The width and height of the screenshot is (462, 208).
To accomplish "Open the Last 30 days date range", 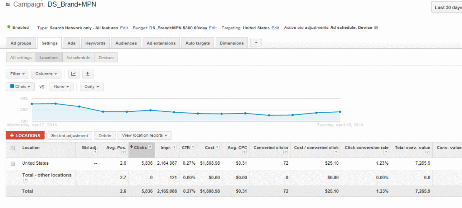I will pyautogui.click(x=447, y=7).
